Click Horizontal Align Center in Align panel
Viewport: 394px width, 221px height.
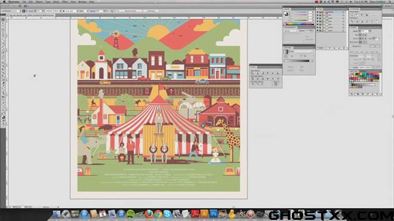257,73
